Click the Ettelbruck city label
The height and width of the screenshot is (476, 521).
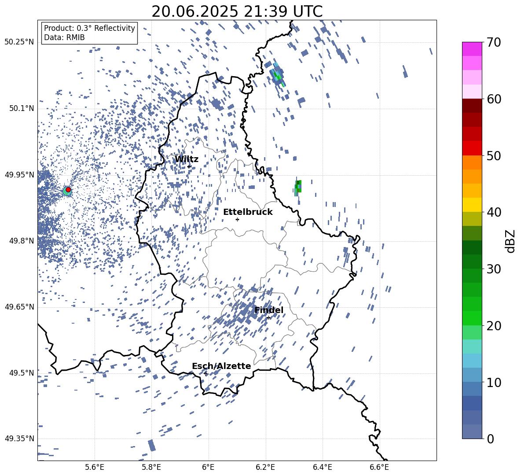click(x=248, y=212)
